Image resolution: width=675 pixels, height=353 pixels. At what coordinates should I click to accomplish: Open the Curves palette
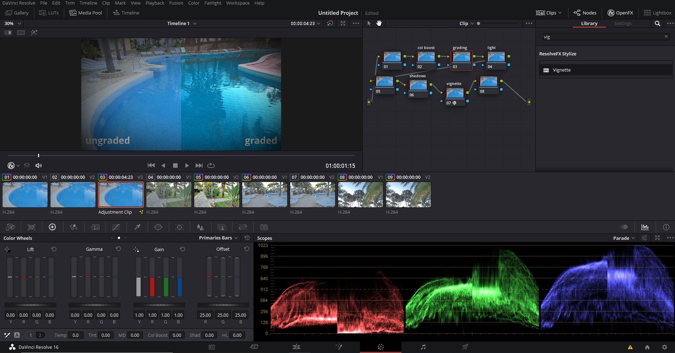coord(116,227)
